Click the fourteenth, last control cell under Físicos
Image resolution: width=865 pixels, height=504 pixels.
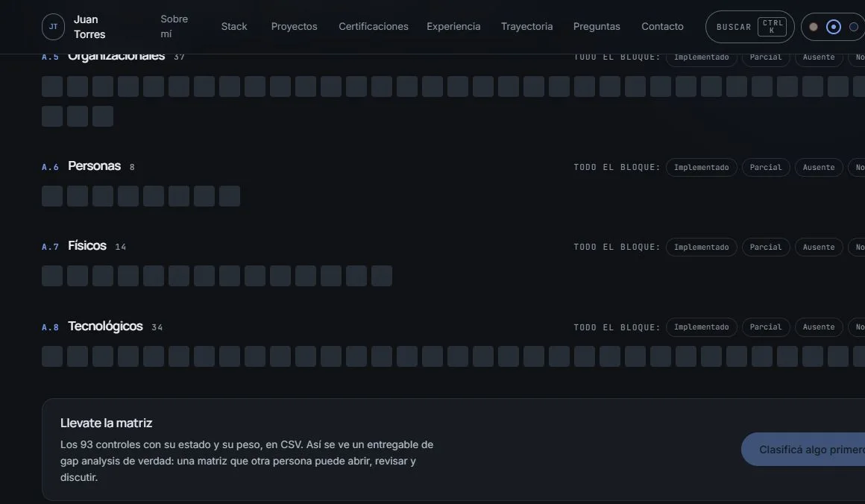tap(382, 276)
